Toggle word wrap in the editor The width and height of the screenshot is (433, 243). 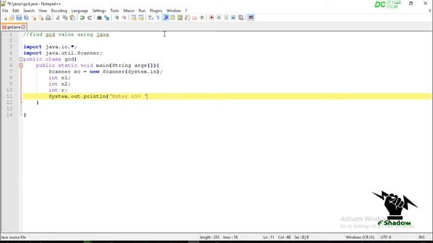[x=151, y=18]
